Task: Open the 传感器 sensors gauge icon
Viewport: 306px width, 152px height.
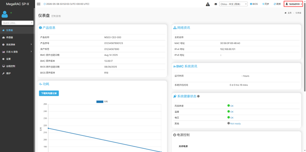Action: pyautogui.click(x=3, y=37)
